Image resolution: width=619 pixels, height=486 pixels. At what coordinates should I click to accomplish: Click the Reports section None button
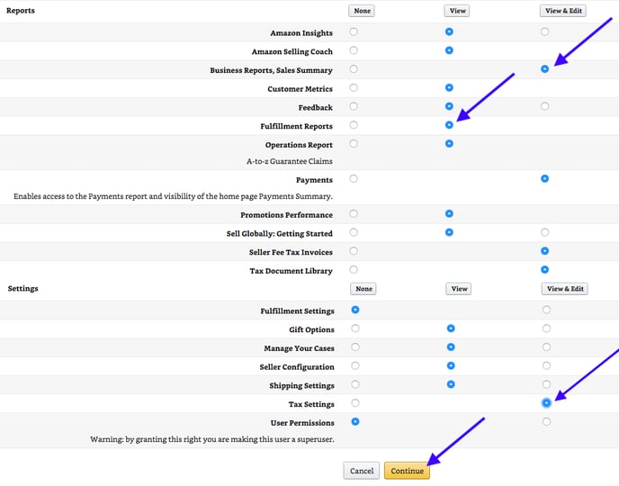[362, 11]
